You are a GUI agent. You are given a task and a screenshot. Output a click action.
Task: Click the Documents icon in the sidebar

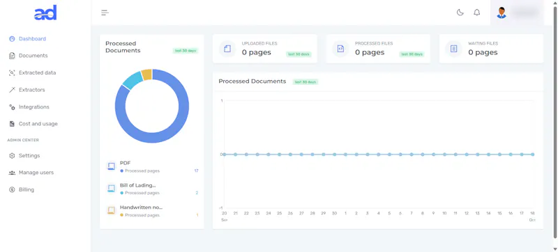pyautogui.click(x=12, y=56)
